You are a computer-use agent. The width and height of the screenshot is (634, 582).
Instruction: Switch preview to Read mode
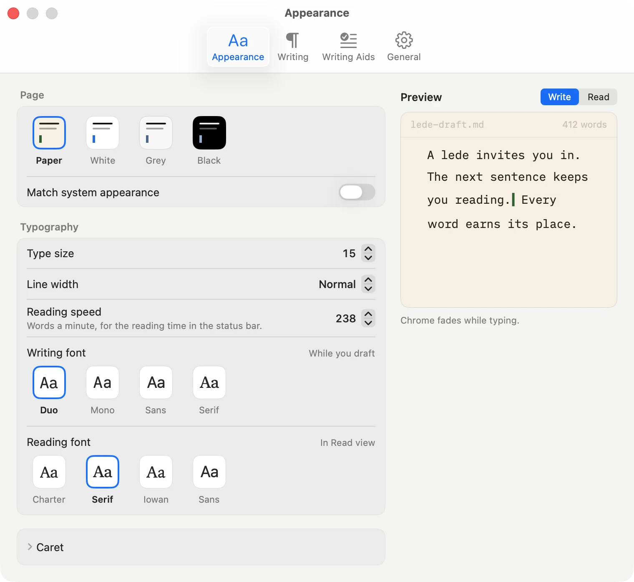coord(598,97)
